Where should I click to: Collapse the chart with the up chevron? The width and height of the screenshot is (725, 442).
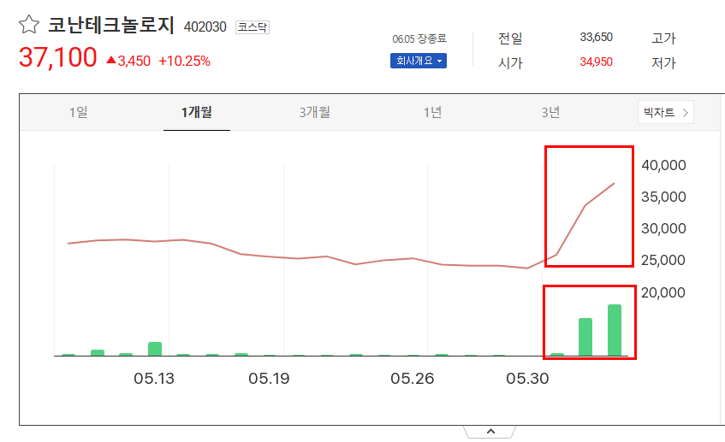[490, 432]
